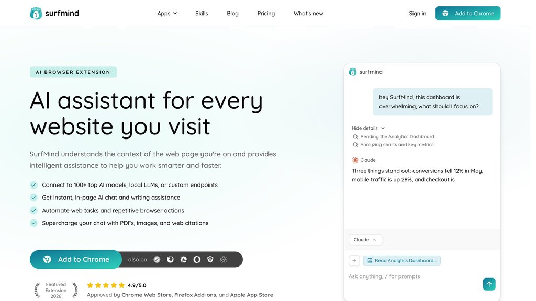Select the Opera browser icon

(x=197, y=259)
